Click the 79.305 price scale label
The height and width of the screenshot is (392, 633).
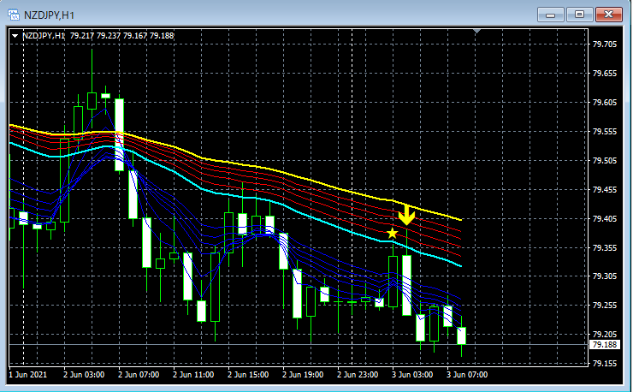(604, 276)
